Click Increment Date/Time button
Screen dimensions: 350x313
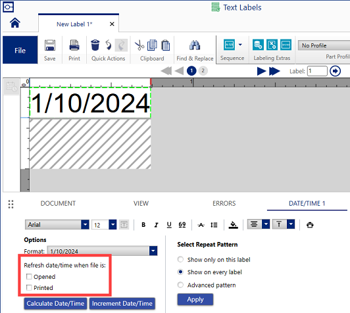(122, 303)
